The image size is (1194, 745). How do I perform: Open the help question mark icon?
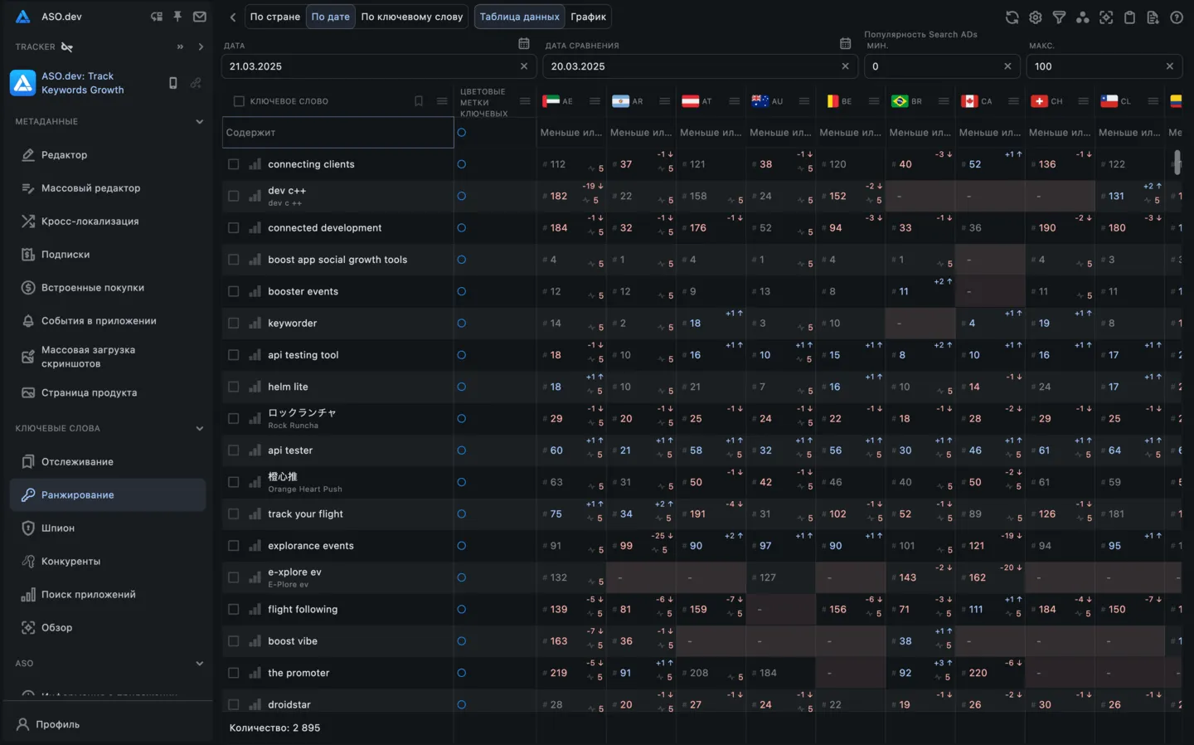tap(1176, 17)
